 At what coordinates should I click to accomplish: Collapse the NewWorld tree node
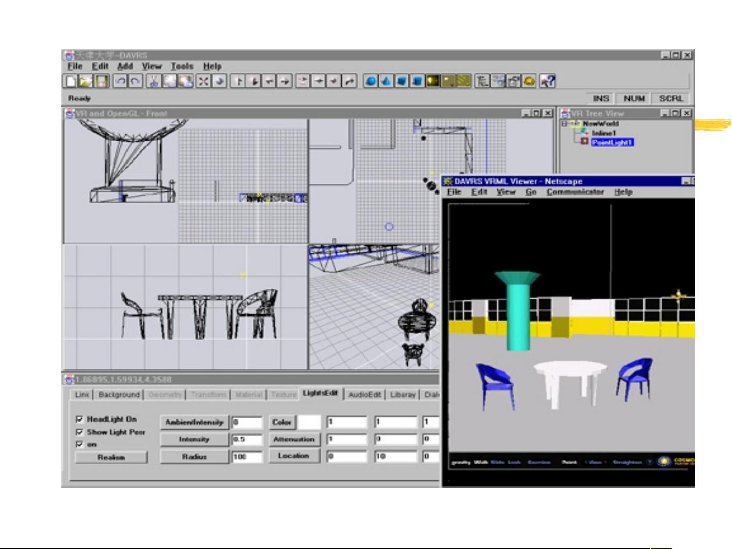[x=564, y=123]
